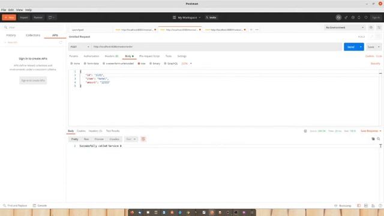Click the Invite button
Screen dimensions: 384x216
211,17
